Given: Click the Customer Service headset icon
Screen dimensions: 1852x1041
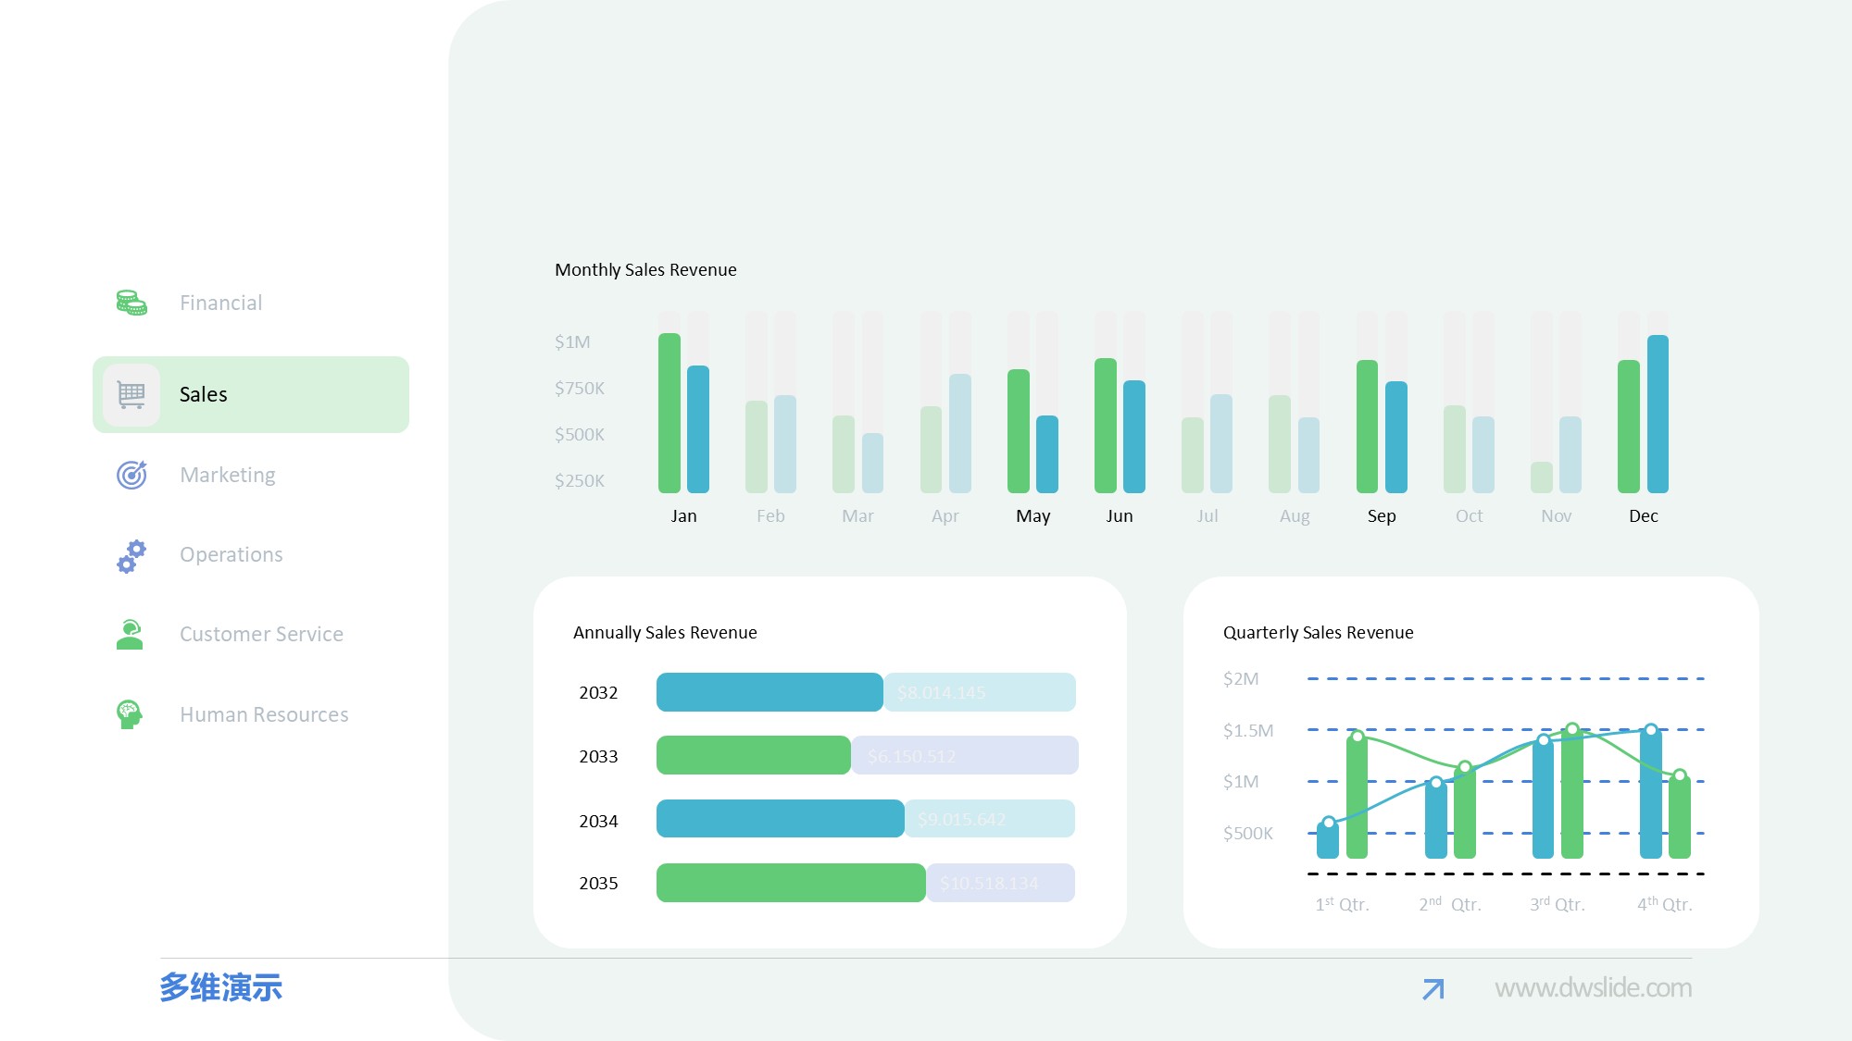Looking at the screenshot, I should 130,635.
